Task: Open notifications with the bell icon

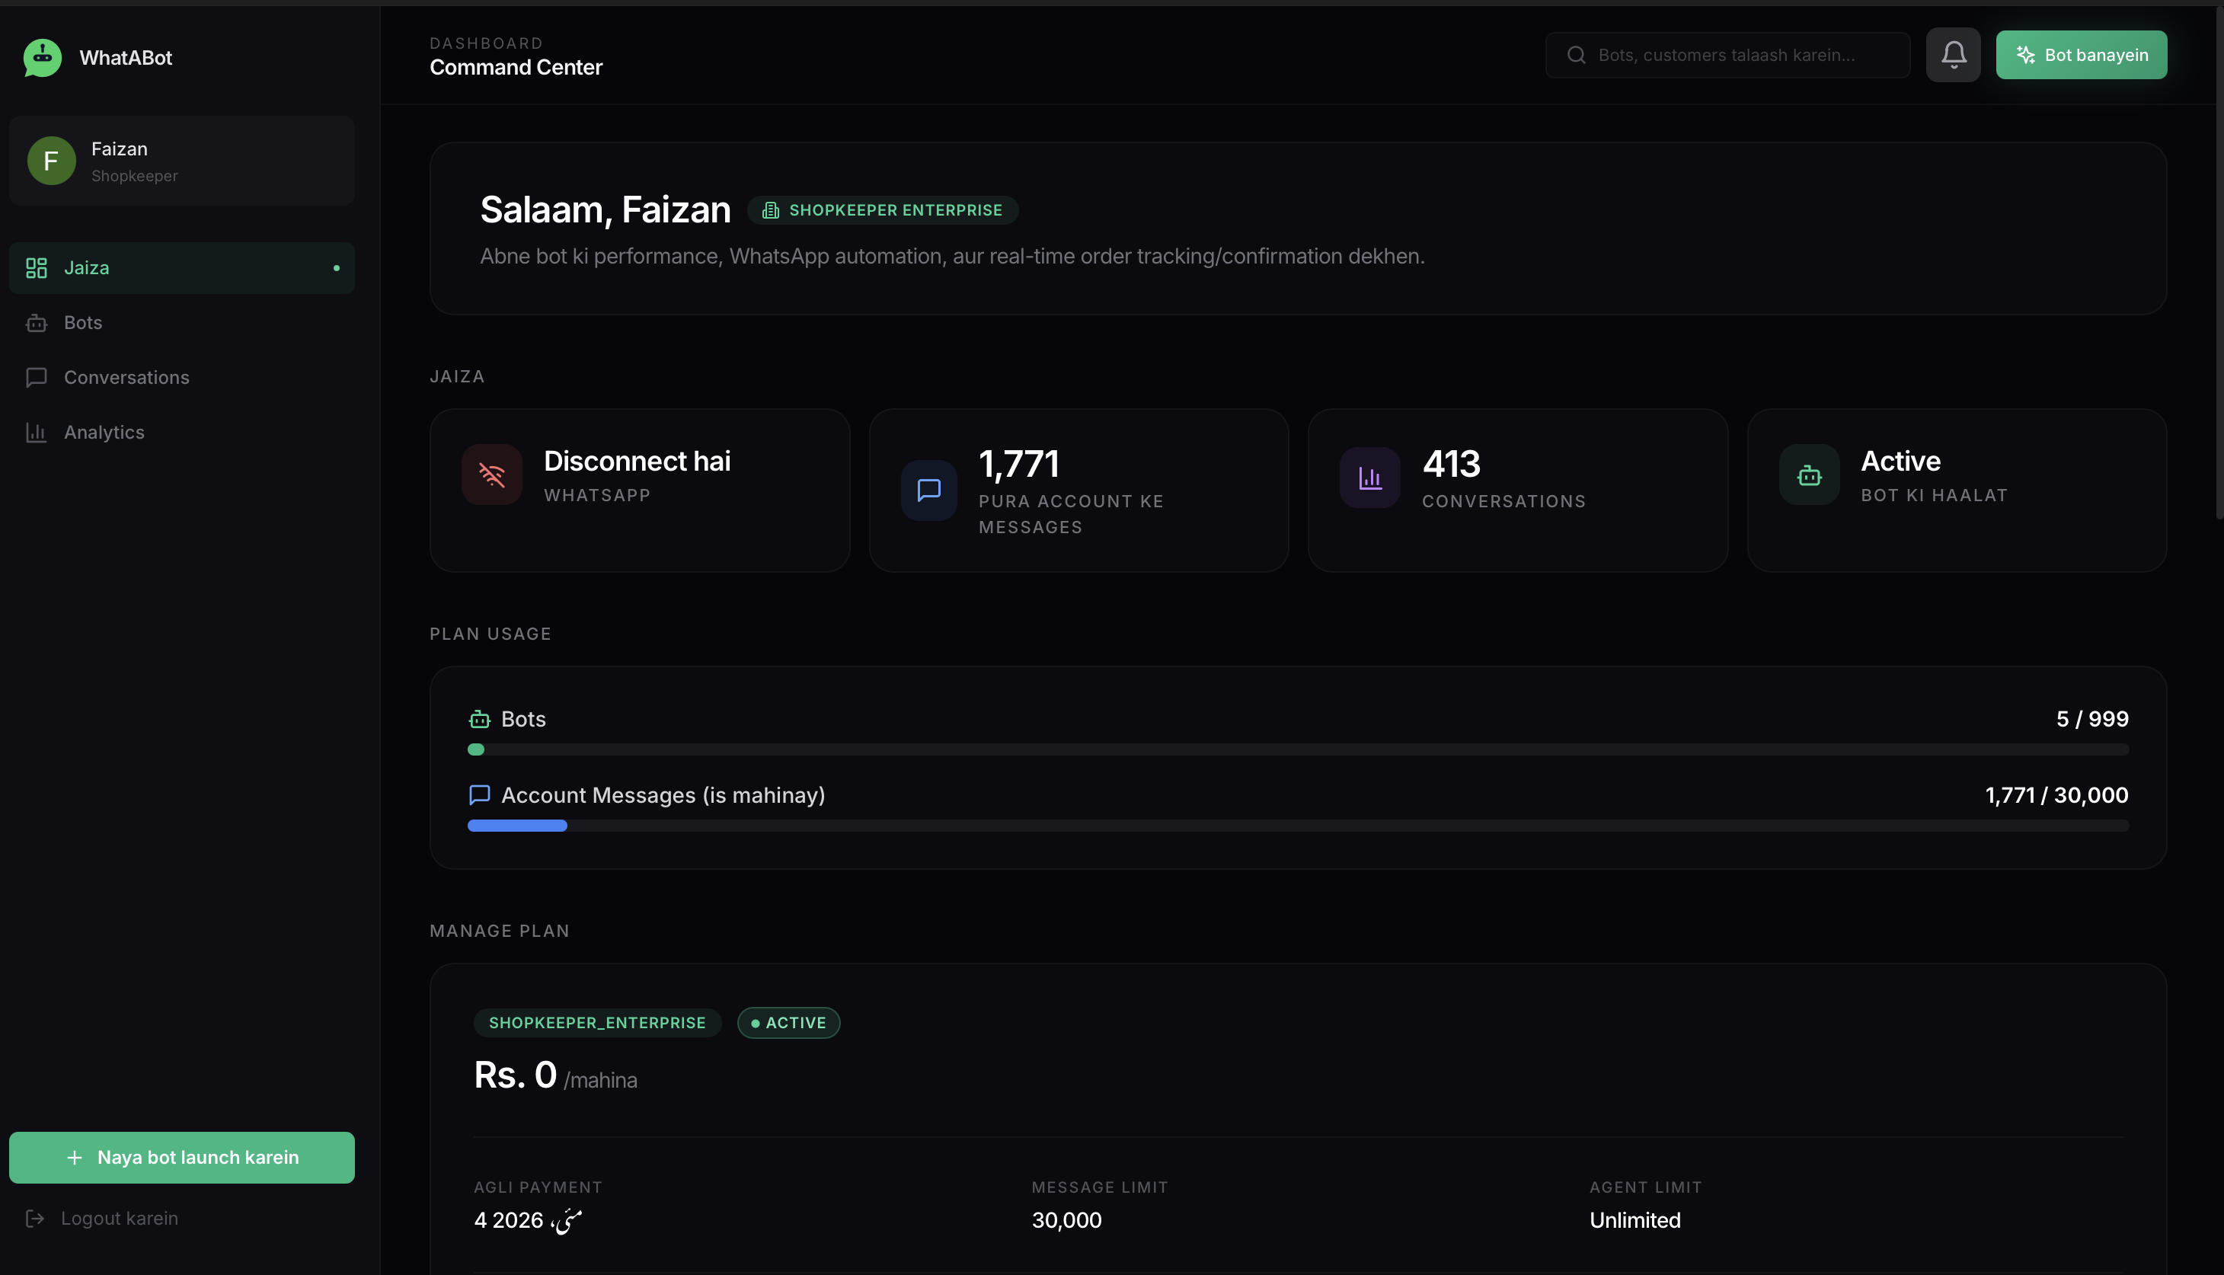Action: tap(1953, 55)
